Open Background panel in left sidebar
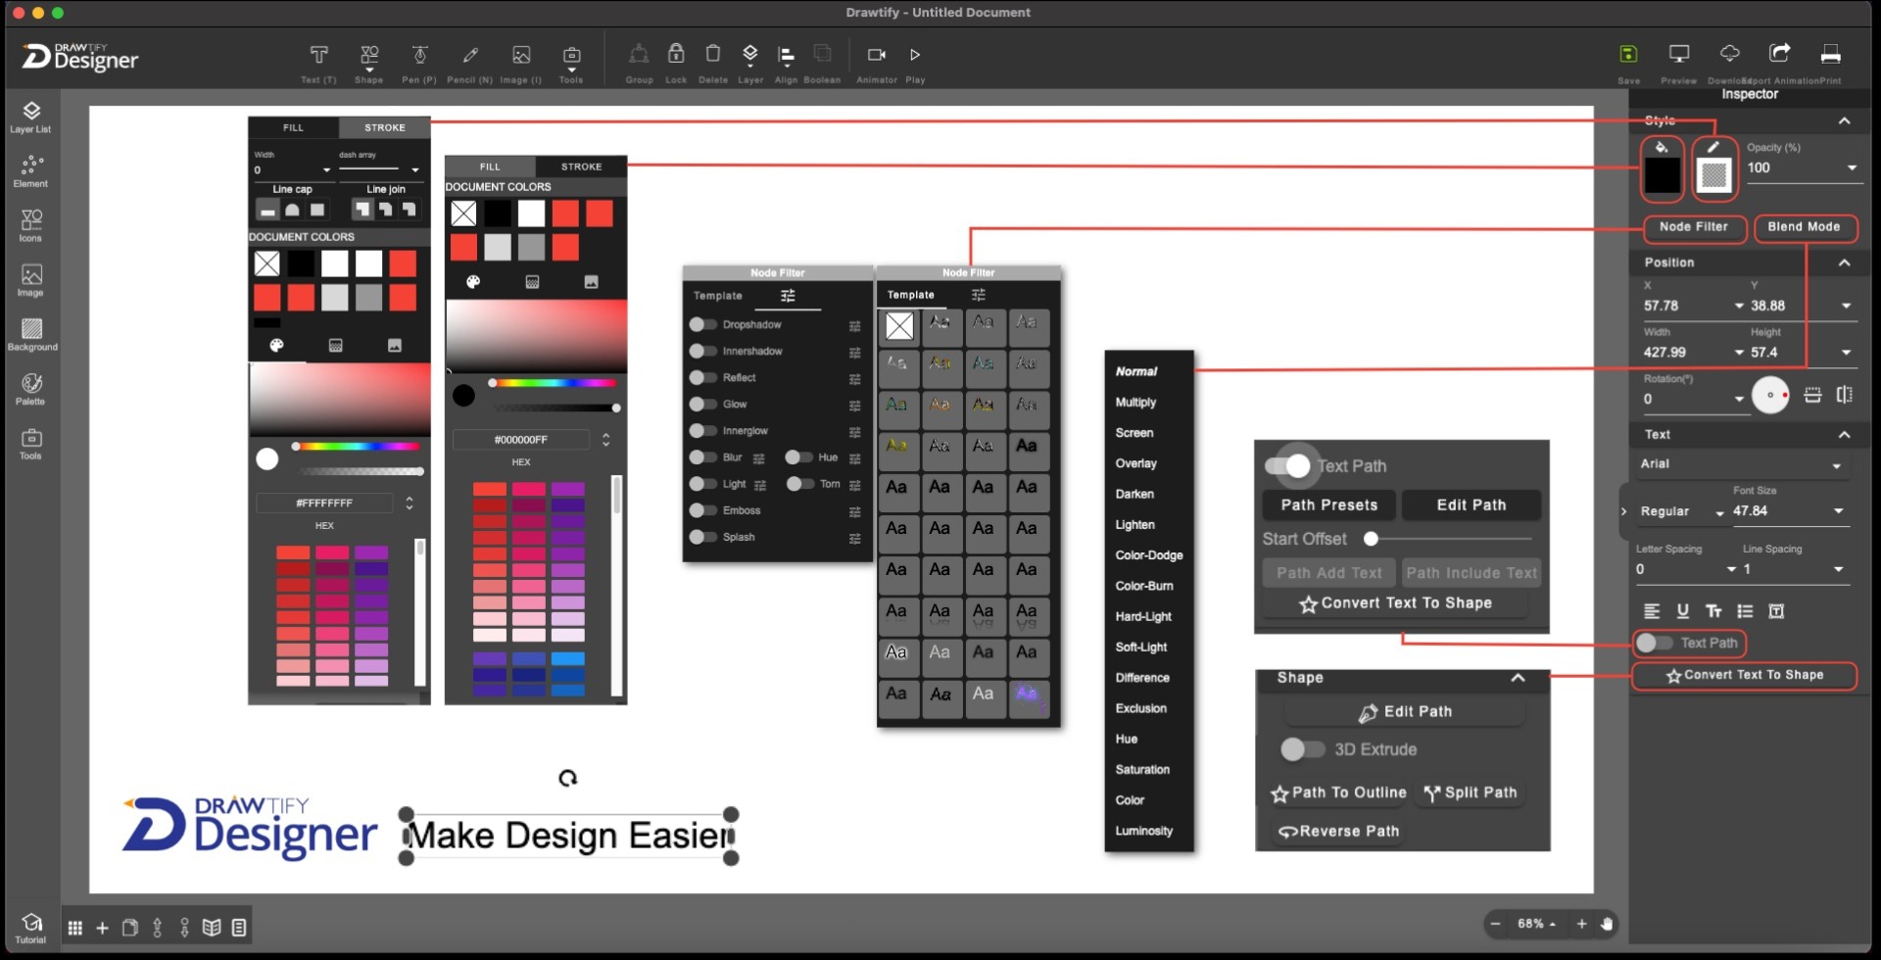Viewport: 1881px width, 960px height. (32, 334)
